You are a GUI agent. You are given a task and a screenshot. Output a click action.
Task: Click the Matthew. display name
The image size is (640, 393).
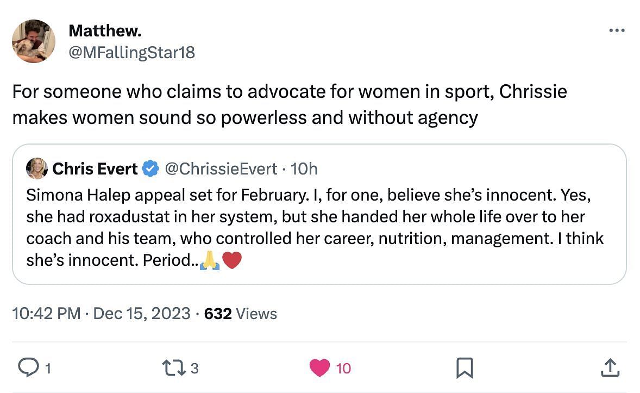tap(105, 31)
